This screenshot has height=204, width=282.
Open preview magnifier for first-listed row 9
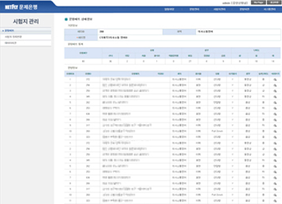(x=275, y=125)
